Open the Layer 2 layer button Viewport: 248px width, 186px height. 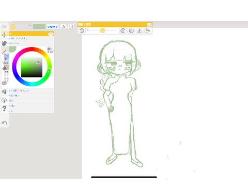point(53,27)
